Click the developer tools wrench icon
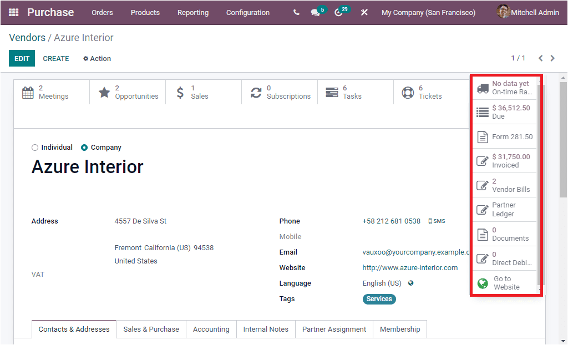 pos(364,12)
